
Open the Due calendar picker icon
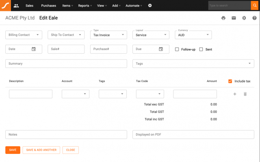161,49
